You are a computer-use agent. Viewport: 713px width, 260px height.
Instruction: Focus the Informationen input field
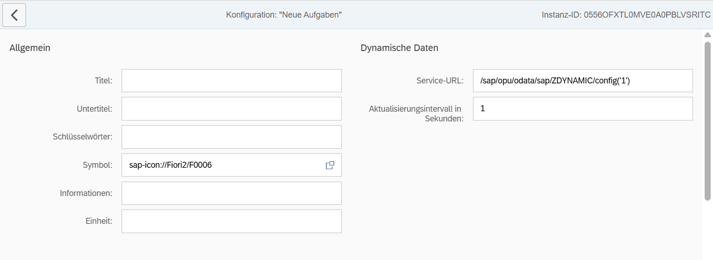[231, 193]
